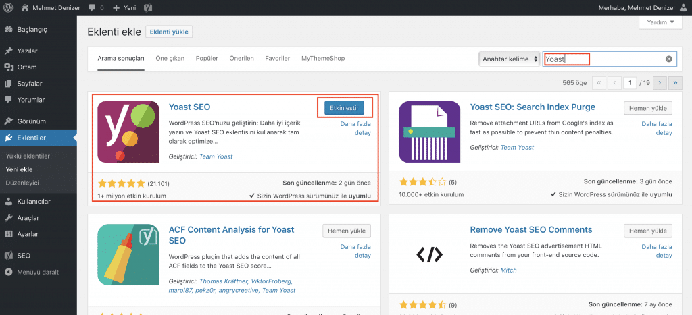
Task: Install ACF Content Analysis for Yoast SEO
Action: 347,231
